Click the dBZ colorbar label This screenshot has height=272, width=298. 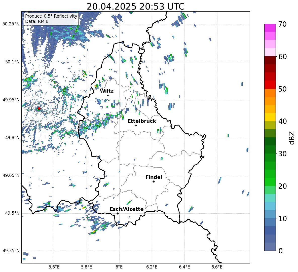[x=292, y=138]
